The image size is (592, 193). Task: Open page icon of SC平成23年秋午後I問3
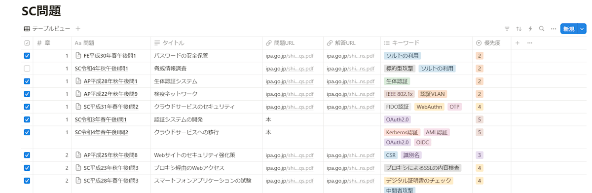pos(78,168)
